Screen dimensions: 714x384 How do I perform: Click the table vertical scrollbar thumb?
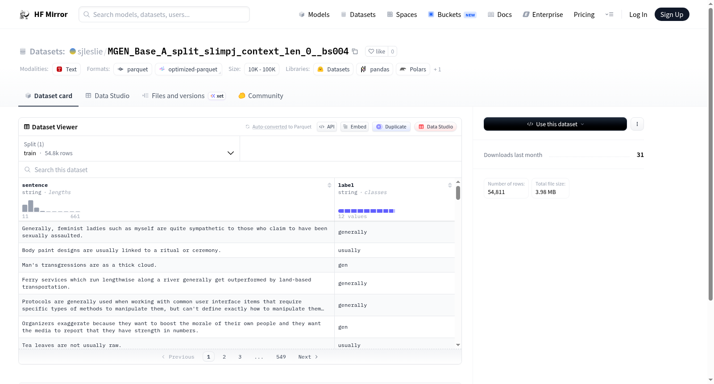tap(458, 193)
